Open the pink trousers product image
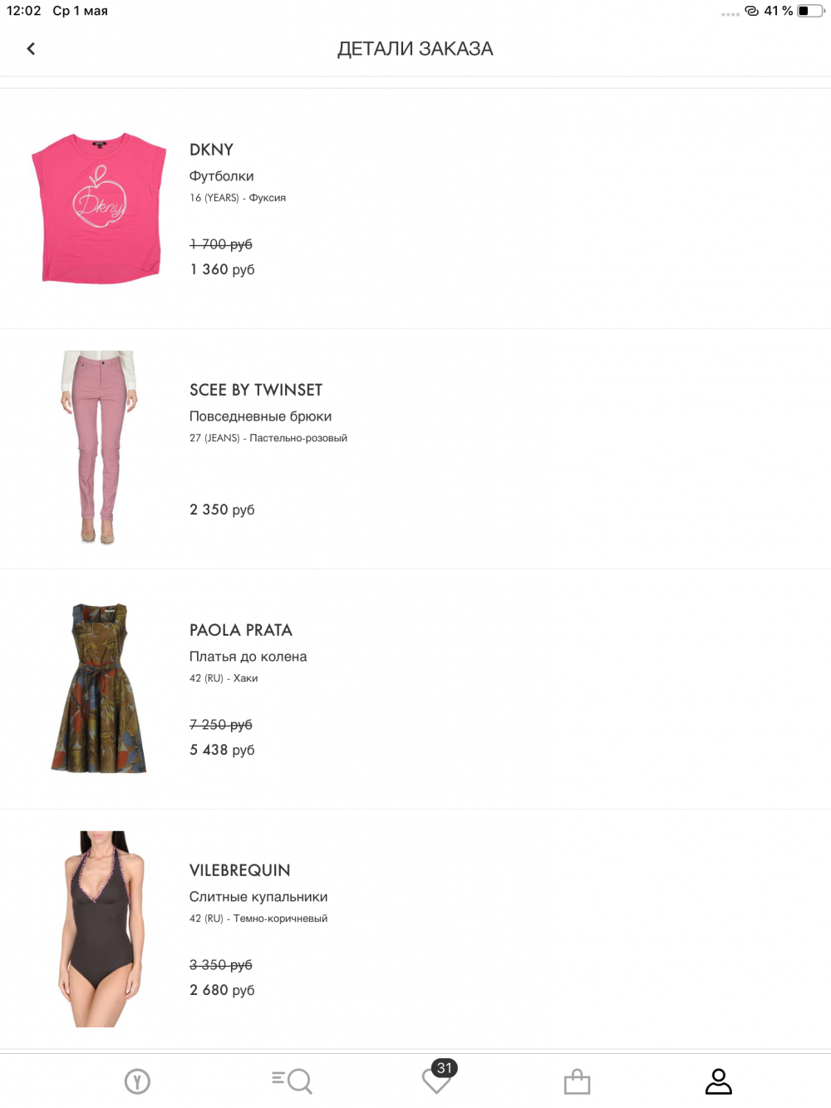Screen dimensions: 831x1108 click(x=98, y=447)
